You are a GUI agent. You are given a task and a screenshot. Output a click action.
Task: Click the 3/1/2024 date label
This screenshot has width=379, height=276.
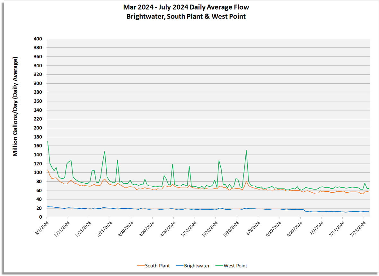click(41, 228)
